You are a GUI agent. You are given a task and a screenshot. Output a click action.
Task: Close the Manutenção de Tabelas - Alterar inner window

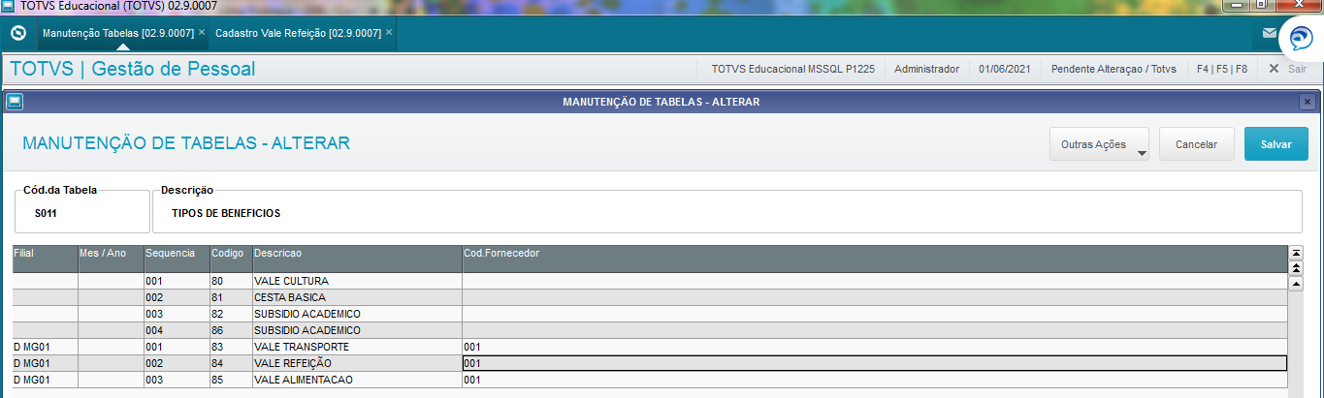pos(1308,102)
